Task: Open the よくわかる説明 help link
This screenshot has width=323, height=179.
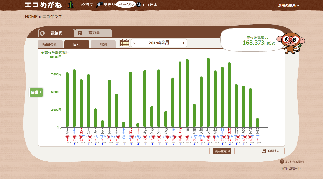Action: [x=292, y=162]
